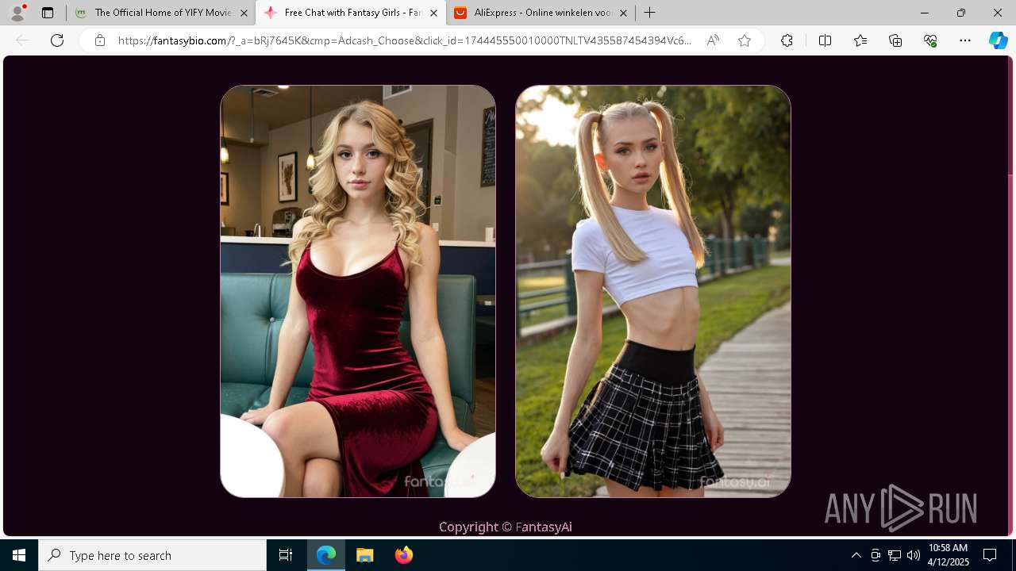Open the clock showing 10:58 AM
This screenshot has width=1016, height=571.
click(948, 555)
